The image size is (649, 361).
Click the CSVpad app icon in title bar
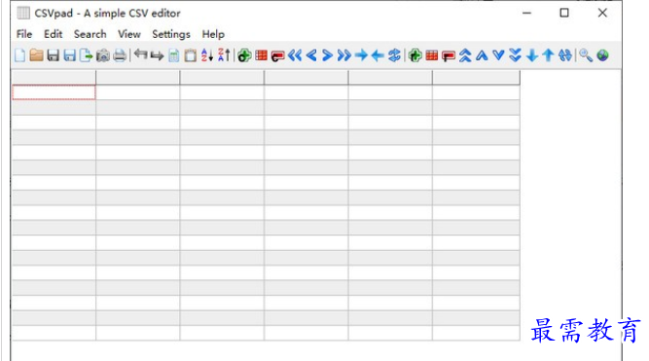[x=23, y=14]
